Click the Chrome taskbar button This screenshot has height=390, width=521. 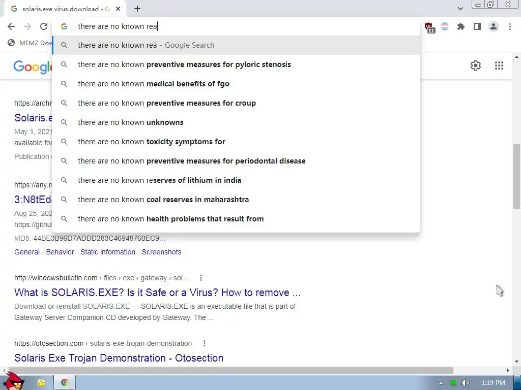coord(65,383)
